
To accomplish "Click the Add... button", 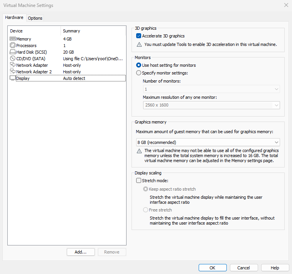I will click(x=81, y=252).
